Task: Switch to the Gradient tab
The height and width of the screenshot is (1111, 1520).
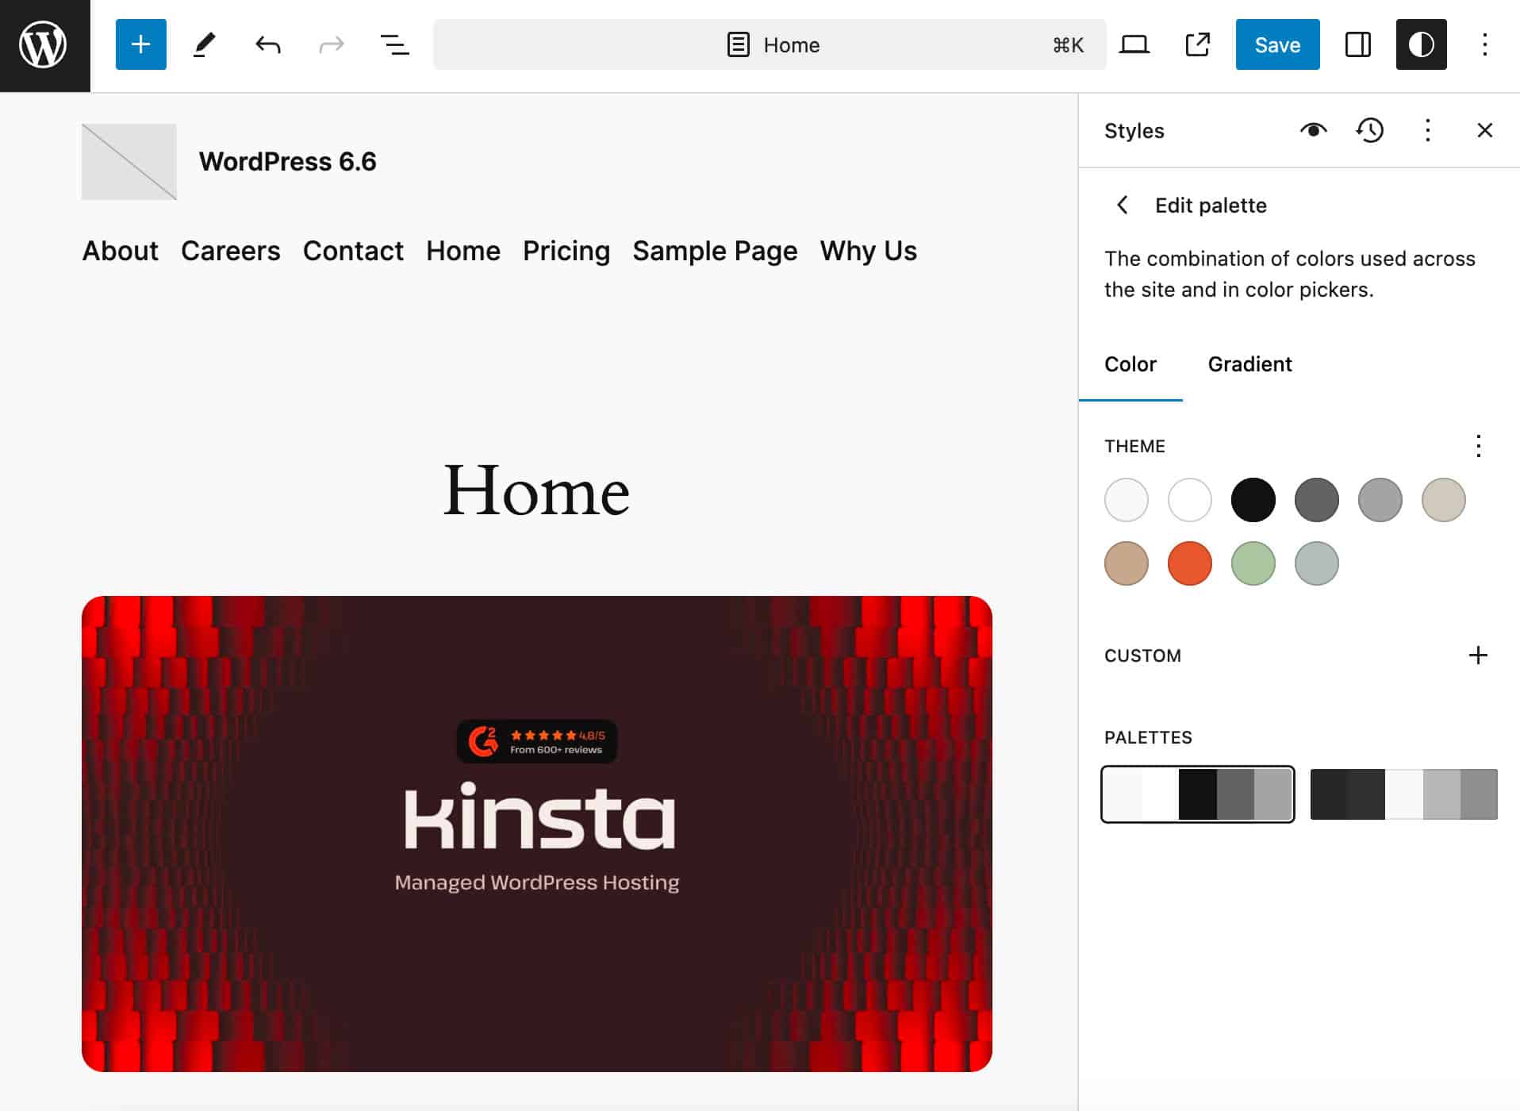Action: 1249,364
